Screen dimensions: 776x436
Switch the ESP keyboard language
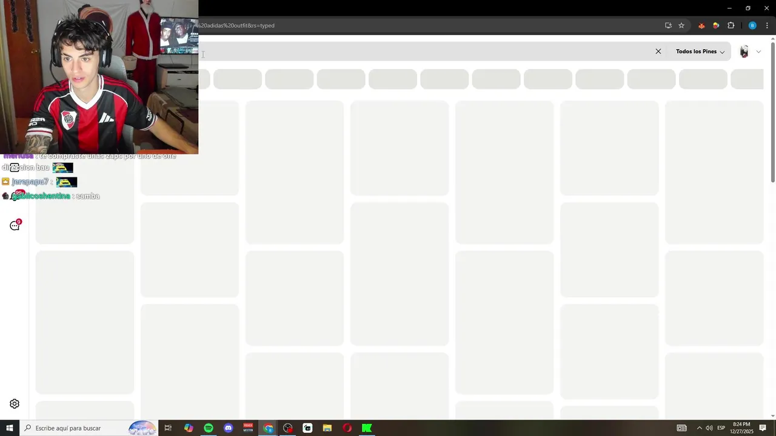click(x=721, y=428)
